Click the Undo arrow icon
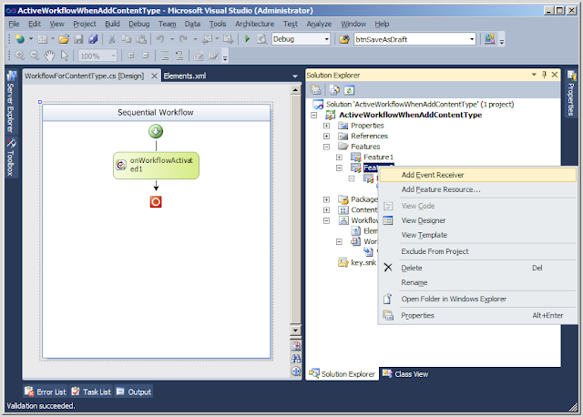 pos(160,39)
